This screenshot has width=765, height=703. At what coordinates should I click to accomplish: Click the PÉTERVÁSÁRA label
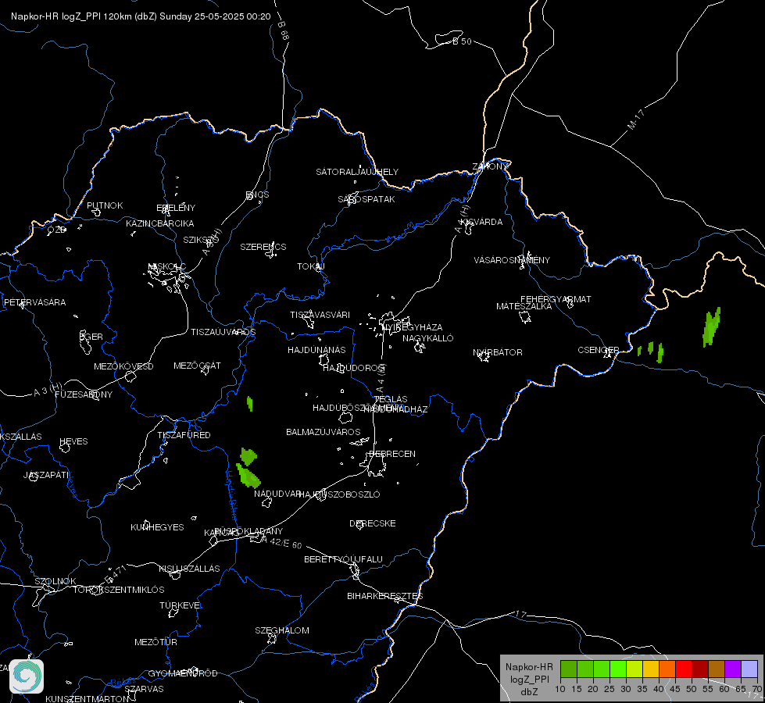pos(34,302)
